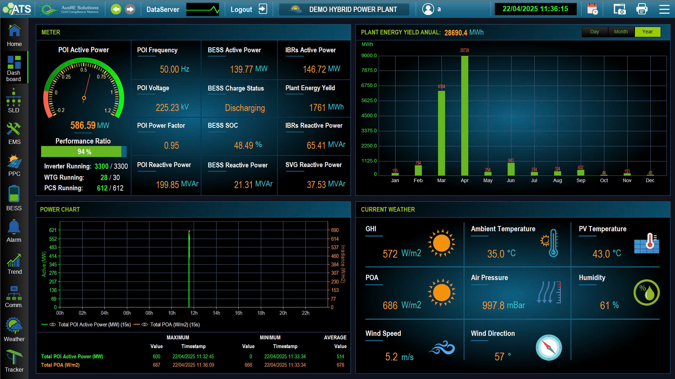675x379 pixels.
Task: Click the date and time display
Action: (x=535, y=9)
